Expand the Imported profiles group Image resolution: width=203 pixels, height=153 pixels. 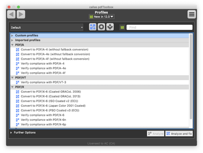click(x=12, y=40)
